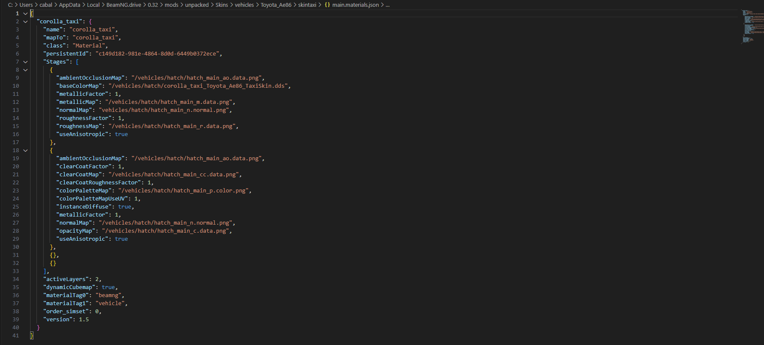
Task: Click the JSON braces icon in the breadcrumb
Action: (327, 5)
